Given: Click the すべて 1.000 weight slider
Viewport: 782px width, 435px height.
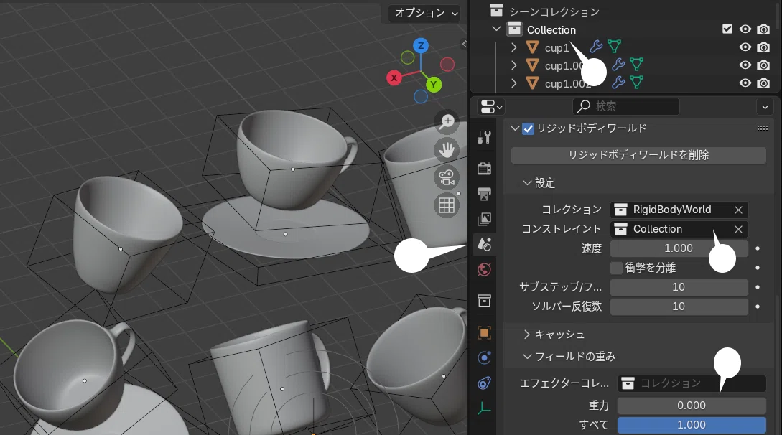Looking at the screenshot, I should click(692, 425).
